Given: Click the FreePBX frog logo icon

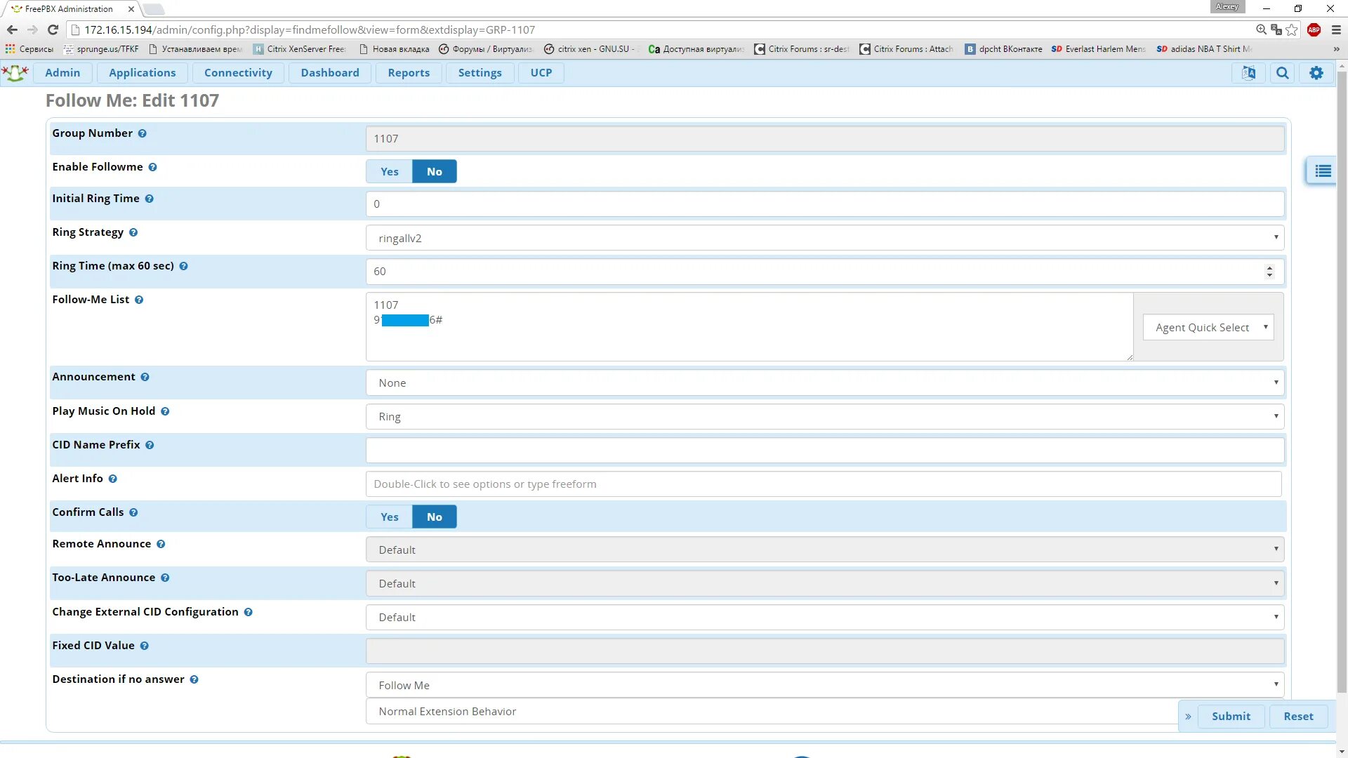Looking at the screenshot, I should point(15,73).
